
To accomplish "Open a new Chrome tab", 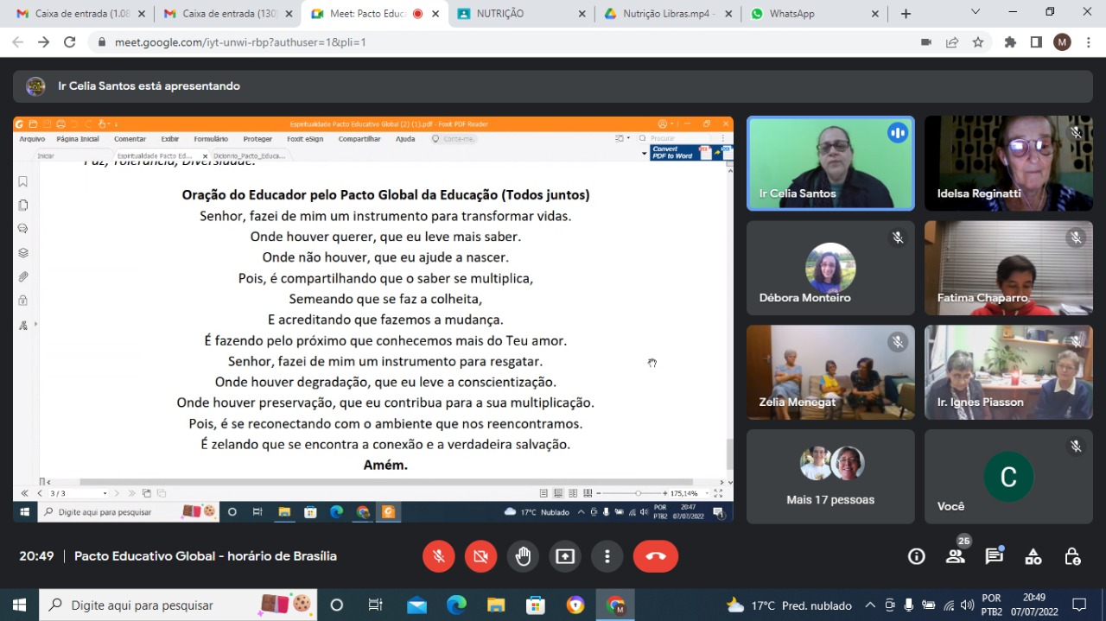I will [906, 14].
